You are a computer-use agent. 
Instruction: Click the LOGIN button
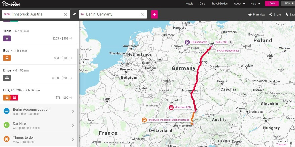point(272,4)
